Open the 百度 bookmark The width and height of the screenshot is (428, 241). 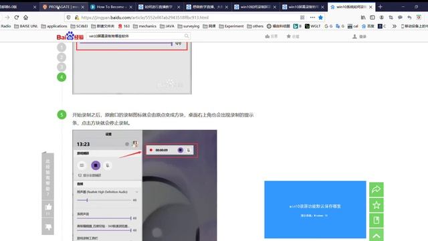(x=368, y=26)
